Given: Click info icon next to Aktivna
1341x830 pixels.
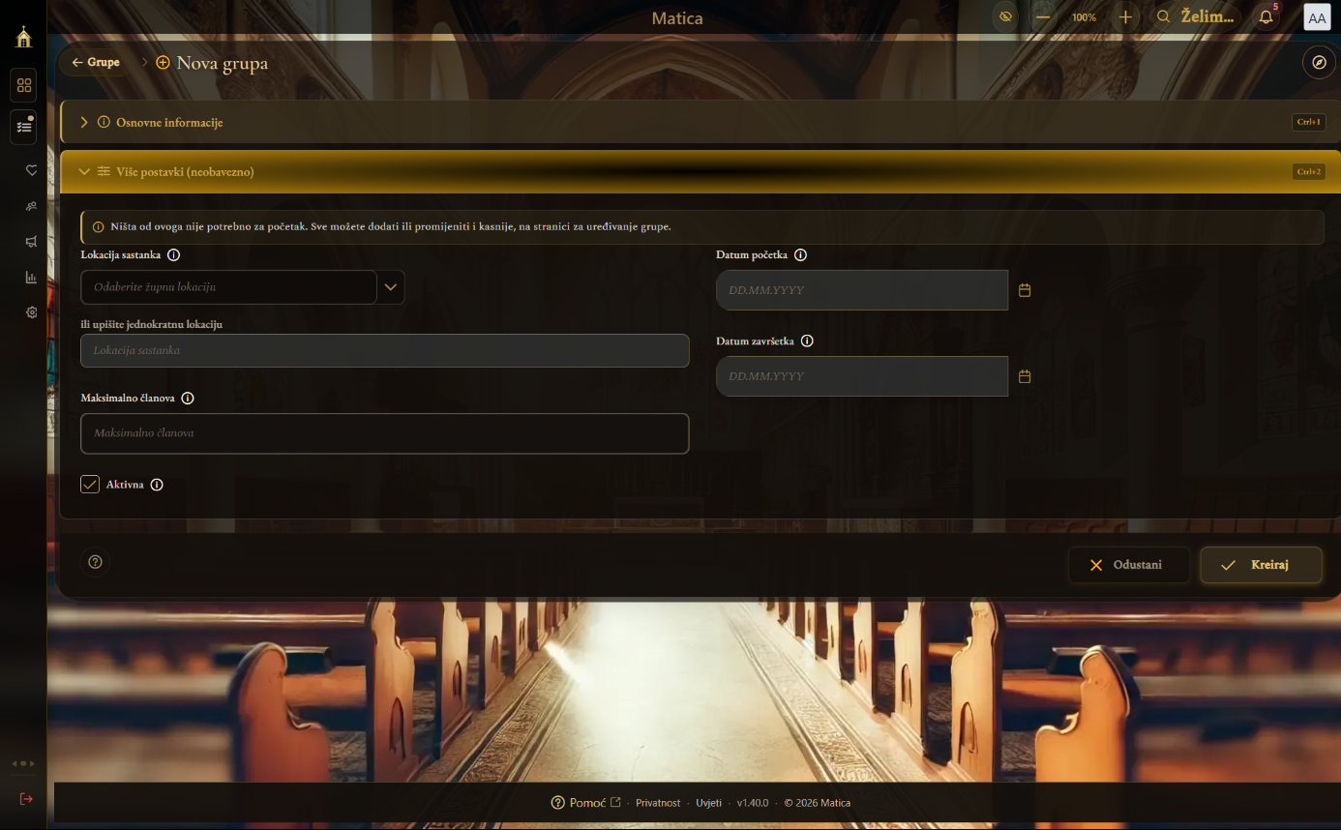Looking at the screenshot, I should 157,485.
